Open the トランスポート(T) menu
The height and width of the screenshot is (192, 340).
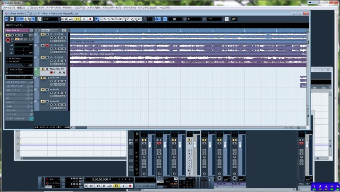click(x=111, y=8)
